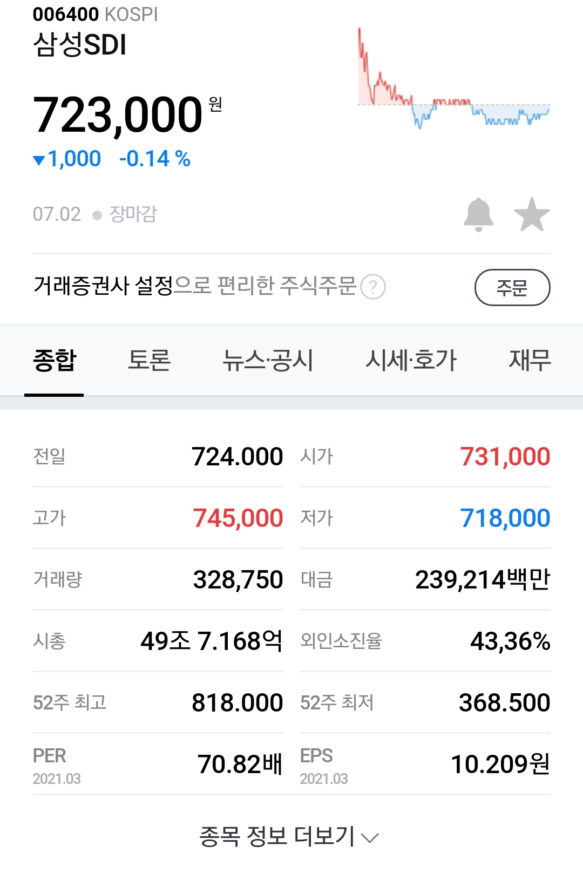Expand 종목 정보 더보기

(x=289, y=836)
